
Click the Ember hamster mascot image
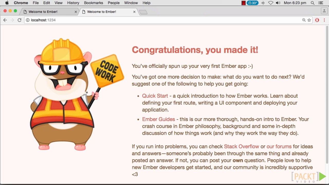[77, 95]
